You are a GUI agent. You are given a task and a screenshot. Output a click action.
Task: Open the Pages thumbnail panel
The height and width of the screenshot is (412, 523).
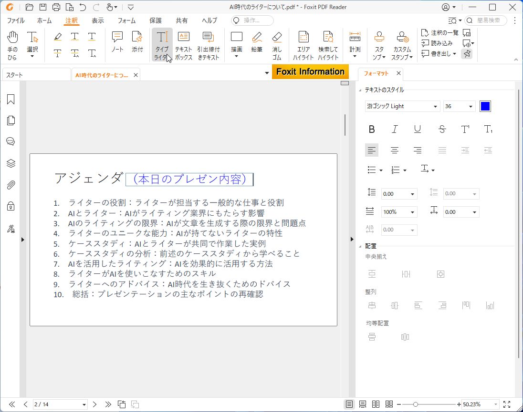[x=10, y=121]
